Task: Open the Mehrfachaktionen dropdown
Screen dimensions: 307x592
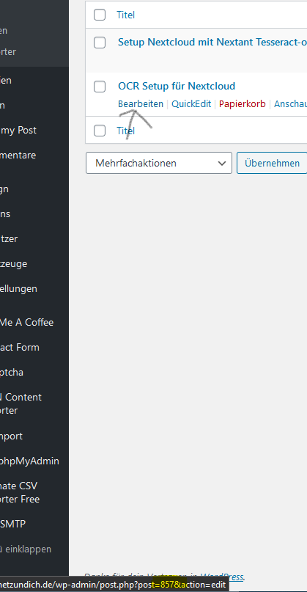Action: 159,163
